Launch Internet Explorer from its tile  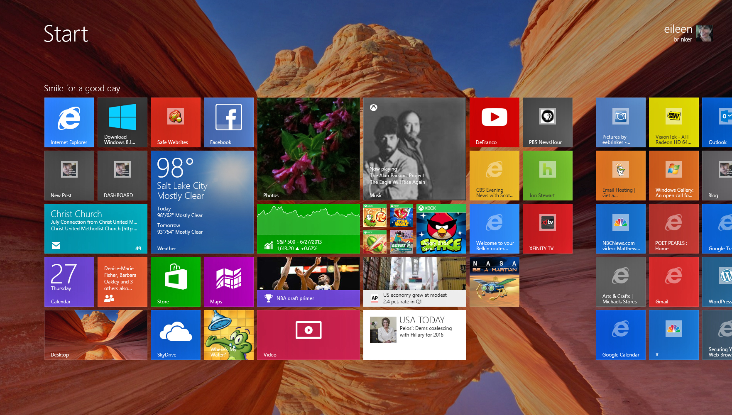(x=69, y=122)
